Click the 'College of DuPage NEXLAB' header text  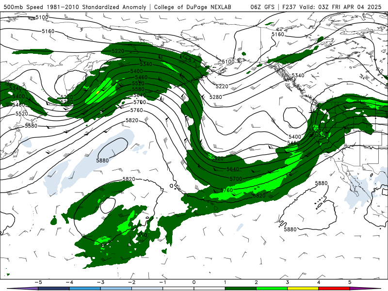coord(193,7)
